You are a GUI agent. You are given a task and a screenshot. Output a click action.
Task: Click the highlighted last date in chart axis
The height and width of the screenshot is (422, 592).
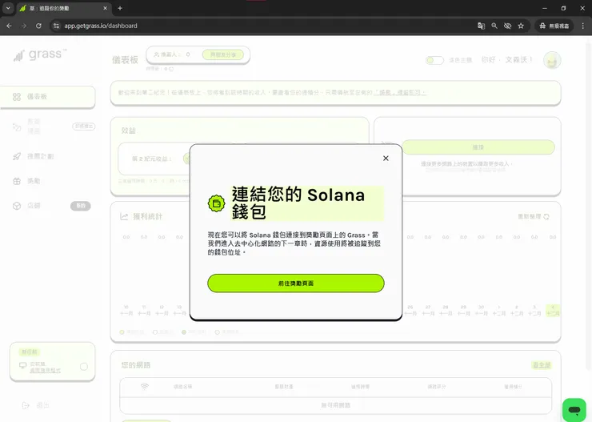coord(553,310)
